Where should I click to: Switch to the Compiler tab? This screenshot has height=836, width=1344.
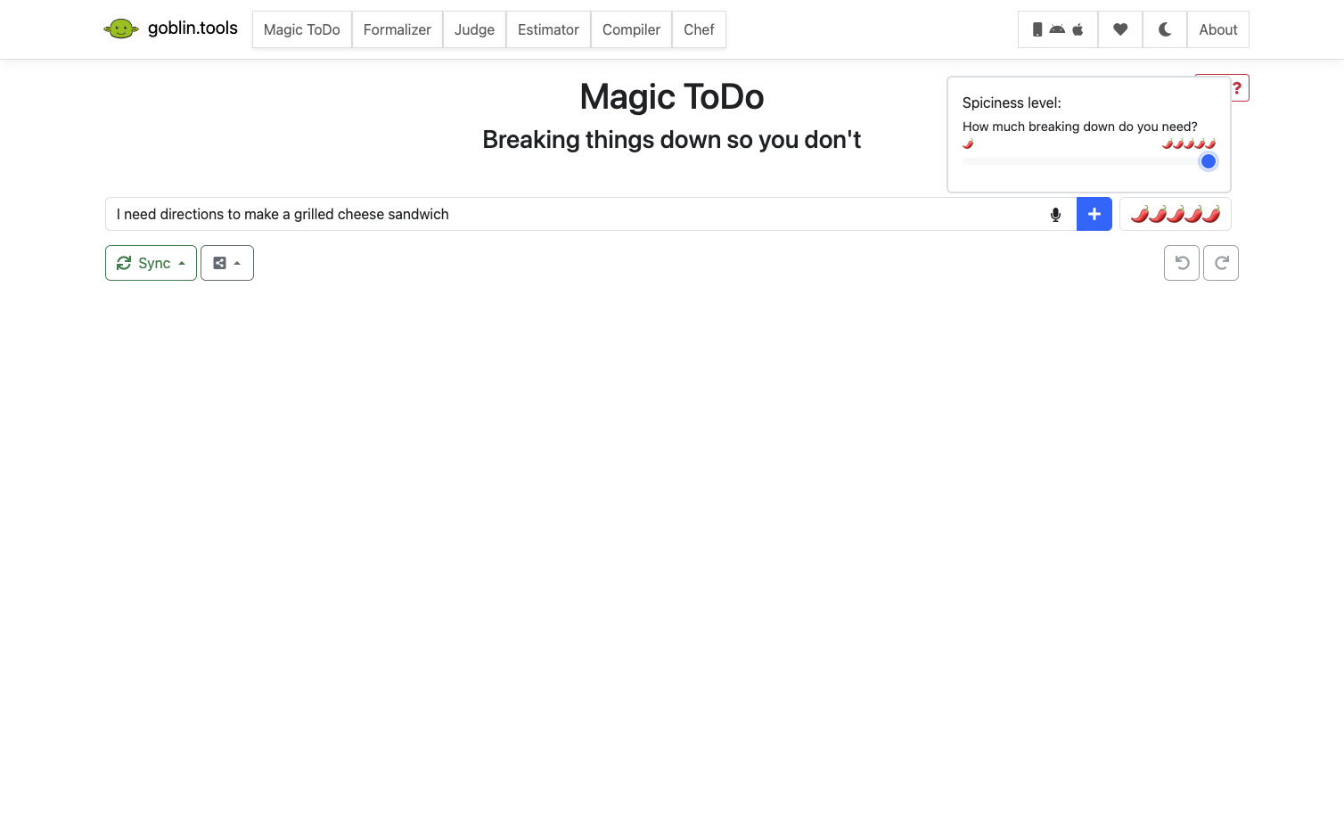(631, 29)
